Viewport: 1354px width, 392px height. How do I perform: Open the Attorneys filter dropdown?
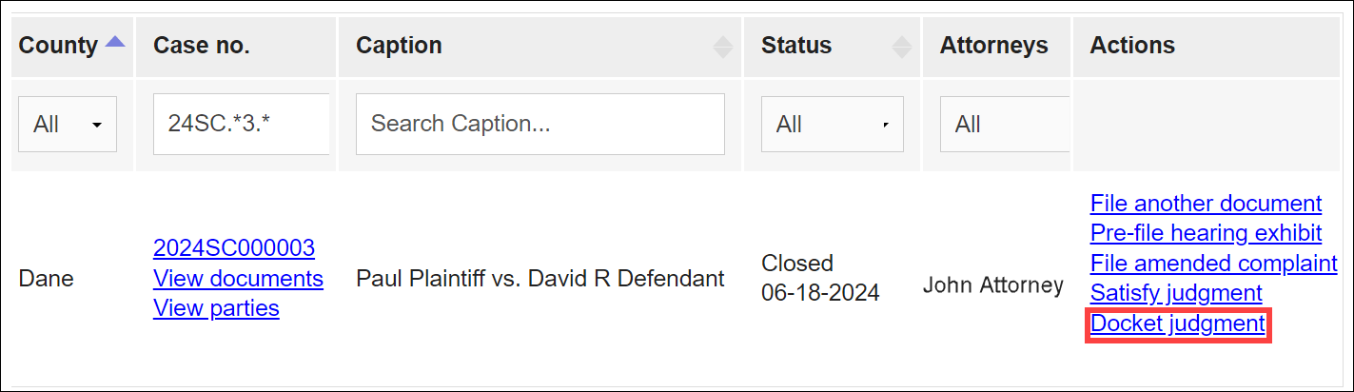pos(1004,124)
